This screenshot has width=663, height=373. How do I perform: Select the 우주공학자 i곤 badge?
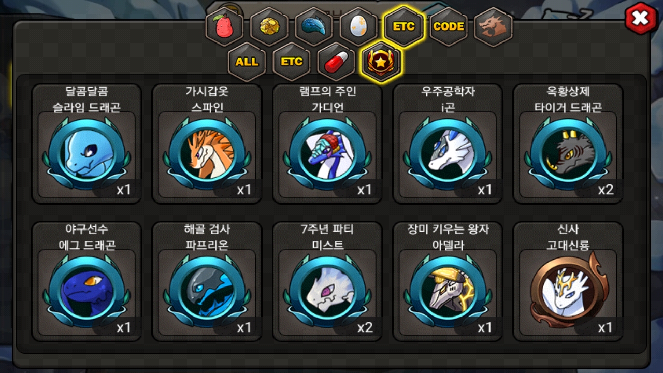(448, 144)
